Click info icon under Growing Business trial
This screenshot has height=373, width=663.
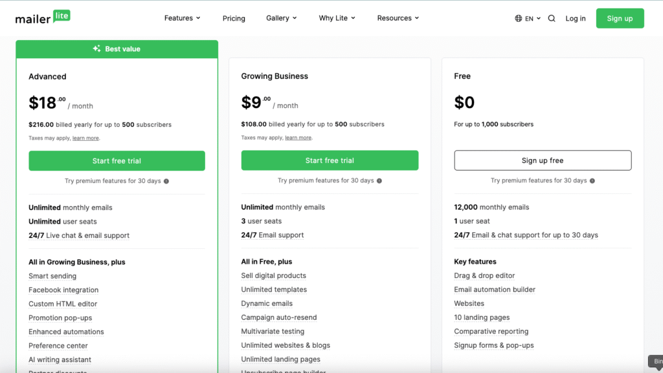[x=379, y=180]
